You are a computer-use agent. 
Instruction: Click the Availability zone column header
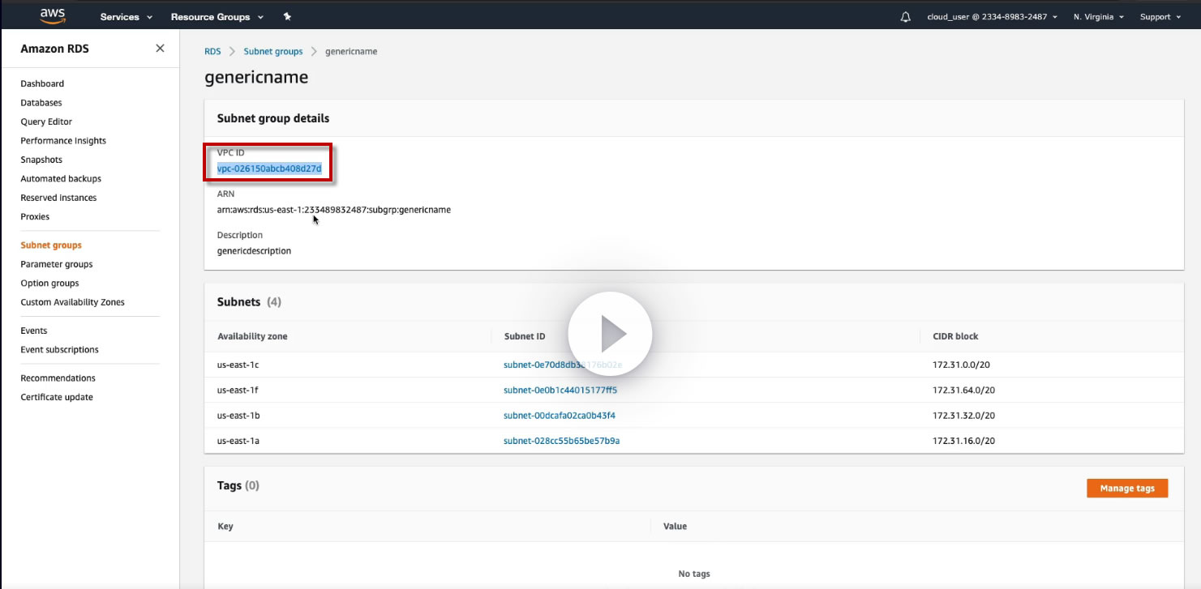point(252,336)
